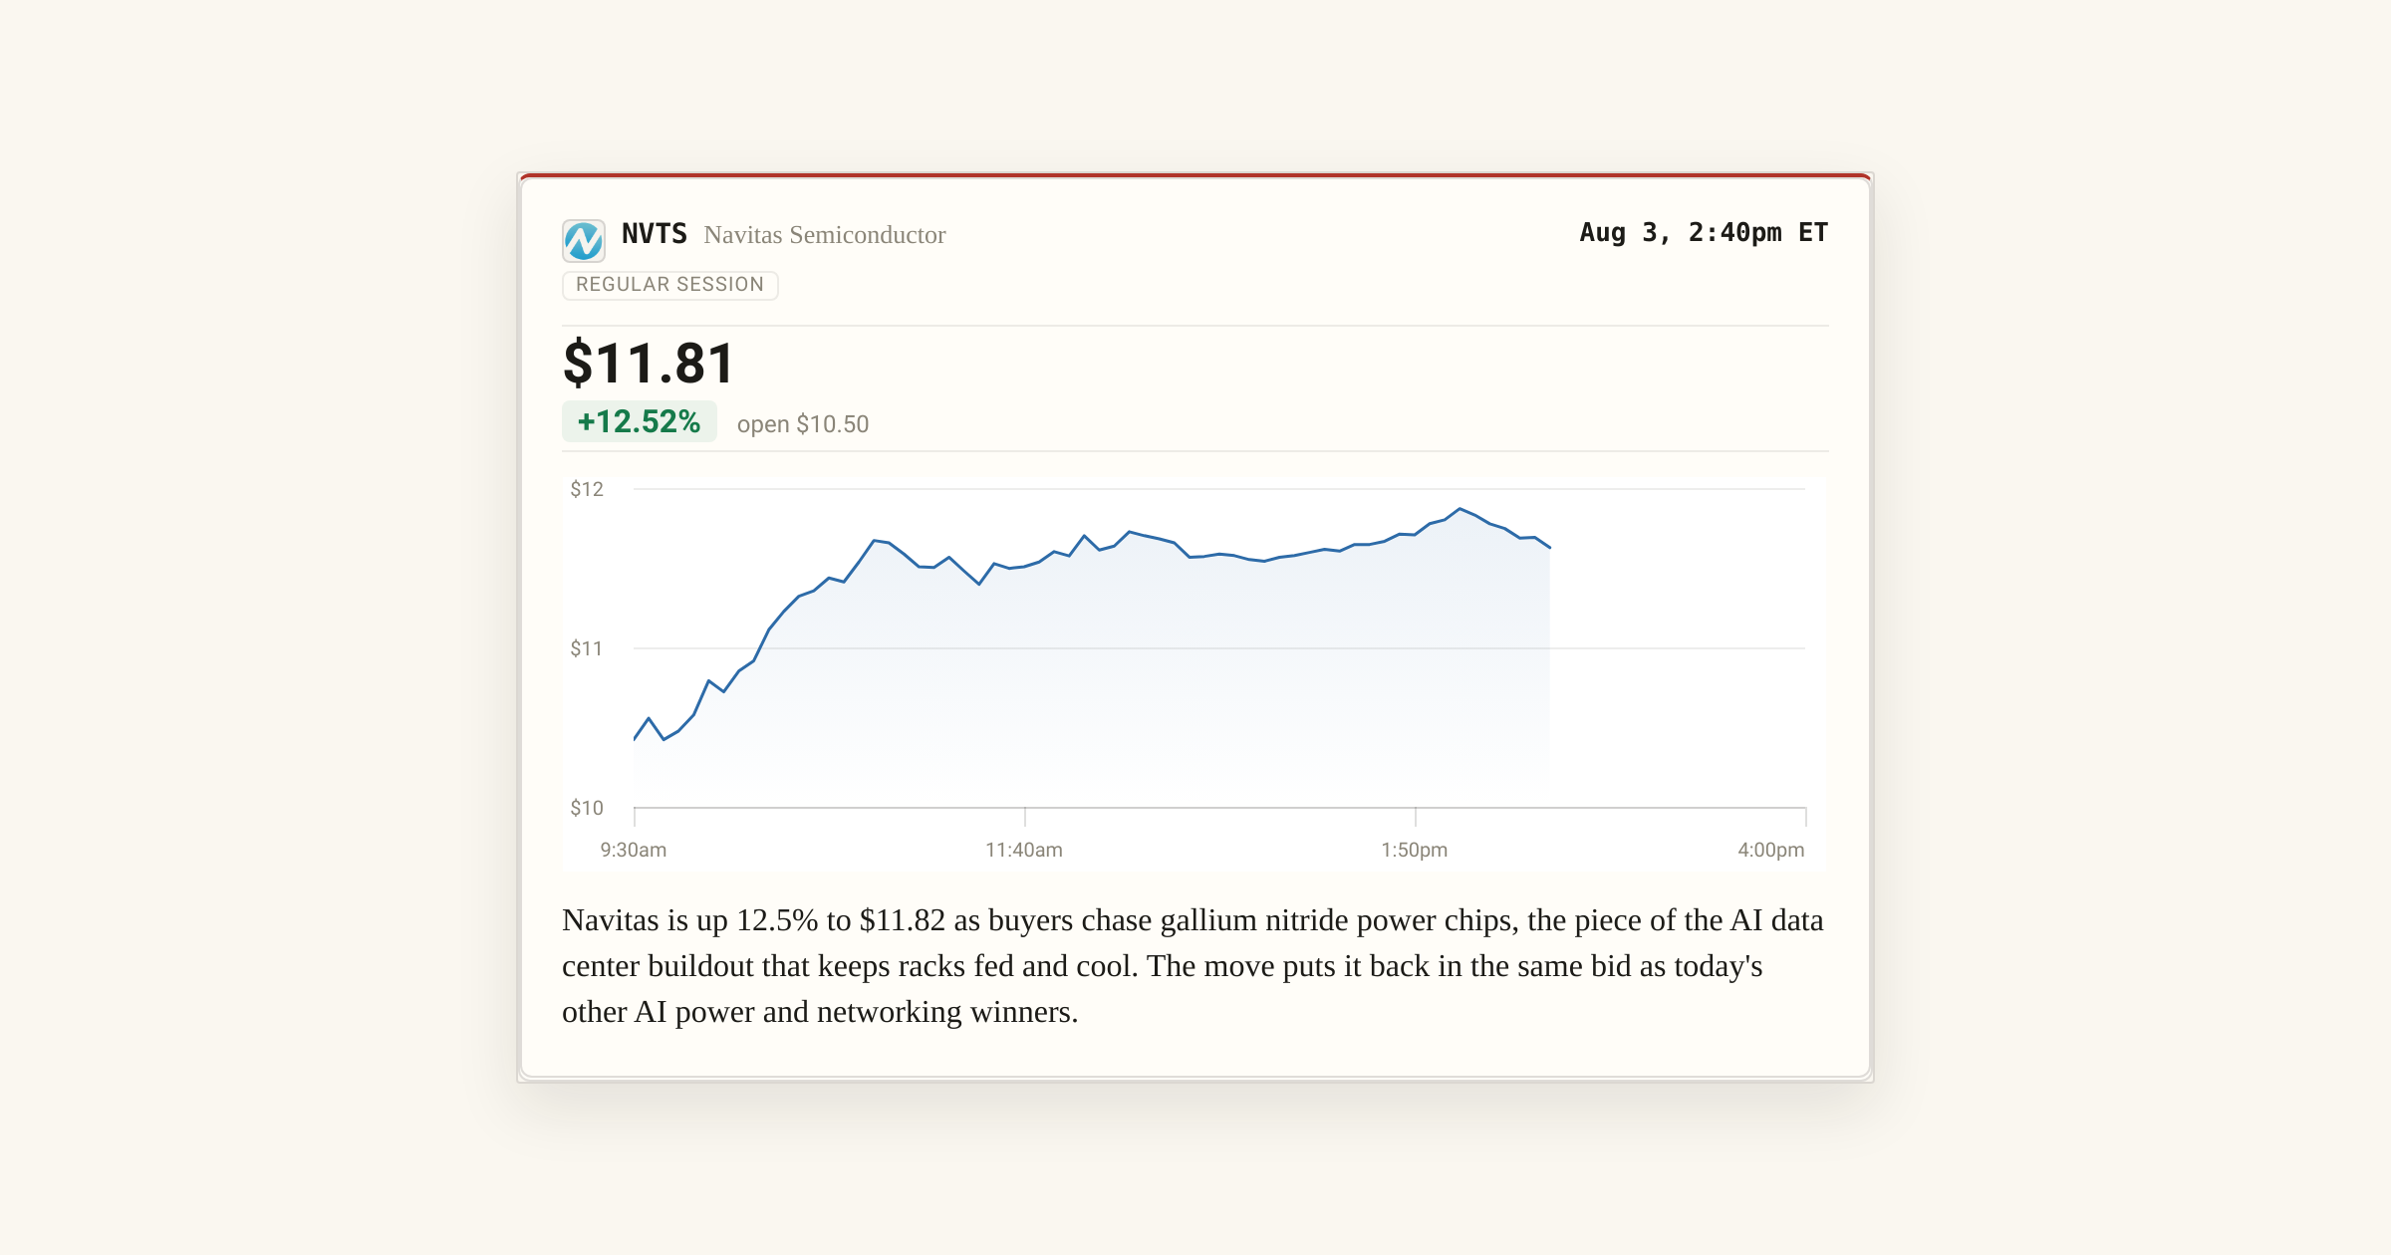This screenshot has height=1255, width=2391.
Task: Select the 1:50pm time axis marker
Action: pyautogui.click(x=1415, y=850)
